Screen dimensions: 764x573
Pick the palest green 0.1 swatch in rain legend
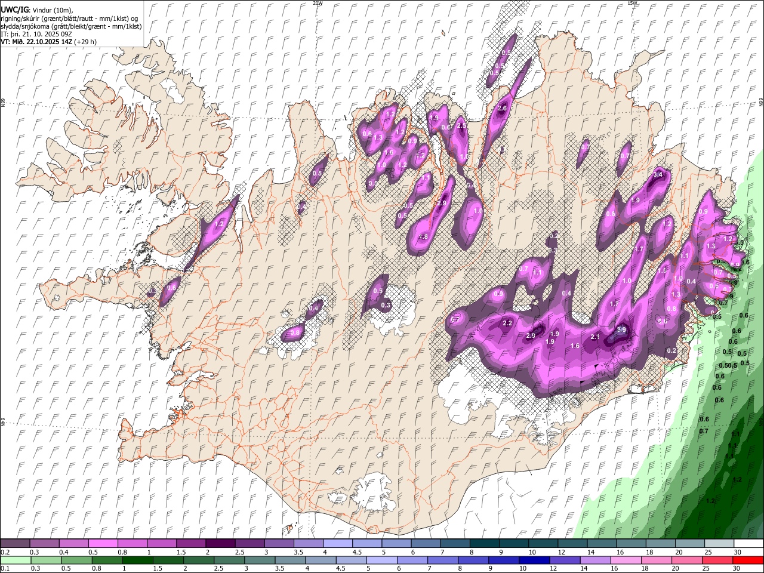15,560
